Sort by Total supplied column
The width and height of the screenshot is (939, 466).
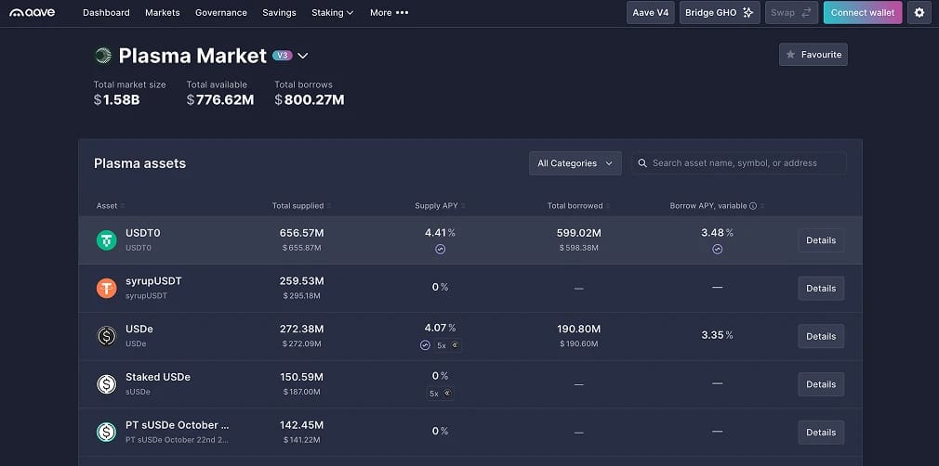click(302, 206)
